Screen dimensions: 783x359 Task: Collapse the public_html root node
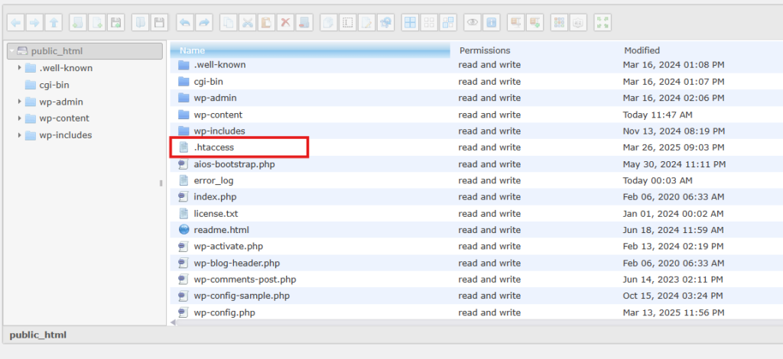coord(13,51)
